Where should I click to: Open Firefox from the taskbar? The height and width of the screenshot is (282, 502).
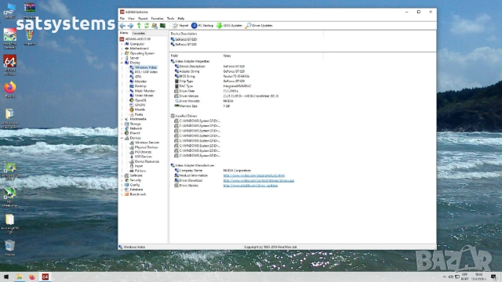click(x=32, y=277)
